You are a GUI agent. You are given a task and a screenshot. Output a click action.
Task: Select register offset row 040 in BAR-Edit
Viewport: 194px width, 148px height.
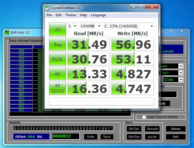(x=21, y=67)
